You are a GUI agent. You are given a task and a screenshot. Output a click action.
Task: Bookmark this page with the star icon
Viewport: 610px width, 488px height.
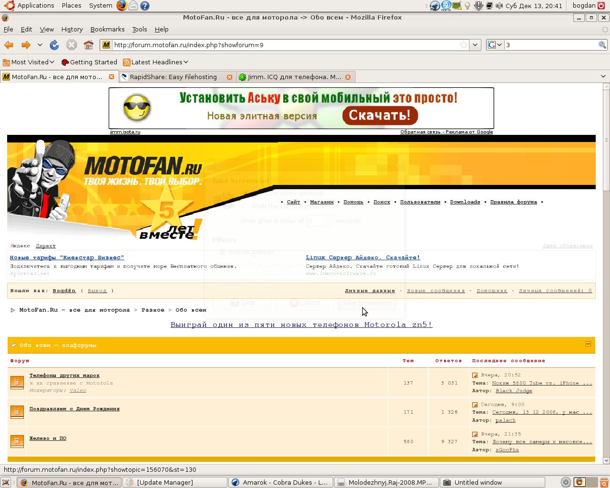point(463,45)
